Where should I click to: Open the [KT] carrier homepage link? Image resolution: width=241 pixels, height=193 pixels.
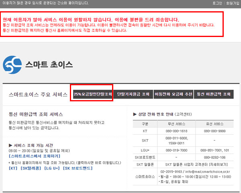13,168
